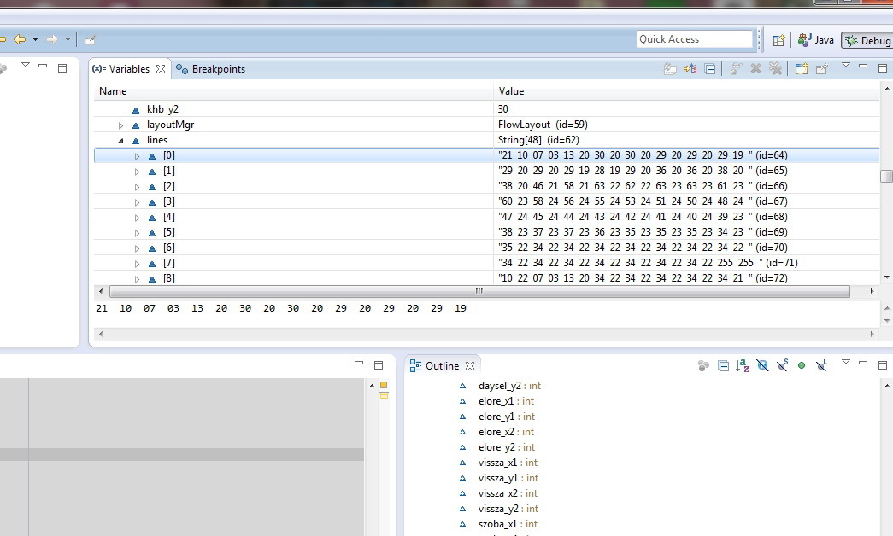Click the value FlowLayout (id=59)

point(543,124)
